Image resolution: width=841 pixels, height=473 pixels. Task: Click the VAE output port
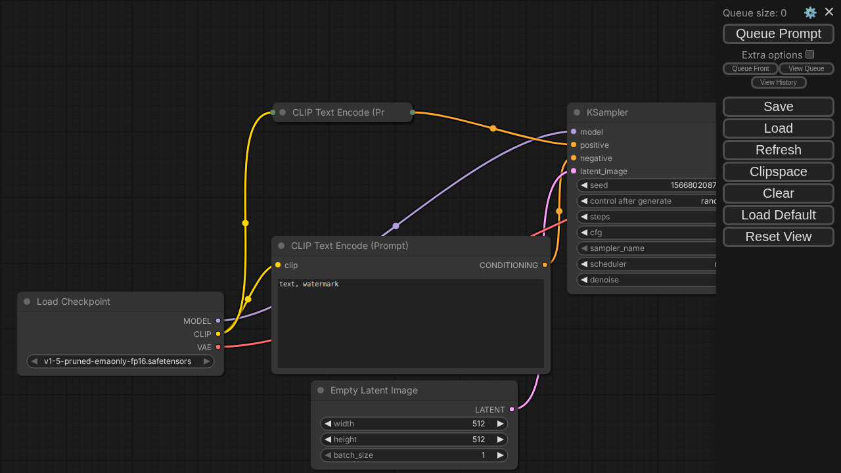click(218, 347)
